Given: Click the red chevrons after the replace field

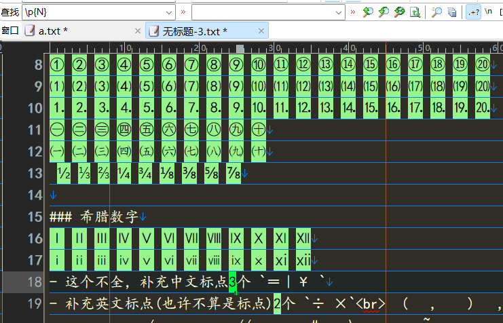Looking at the screenshot, I should 353,12.
